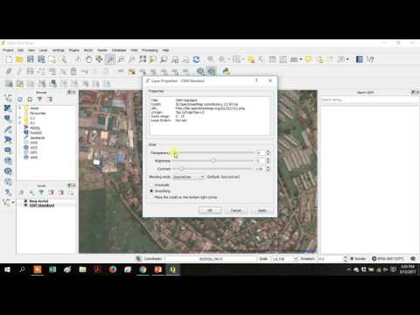The height and width of the screenshot is (315, 420).
Task: Click the Open Project folder icon
Action: (19, 59)
